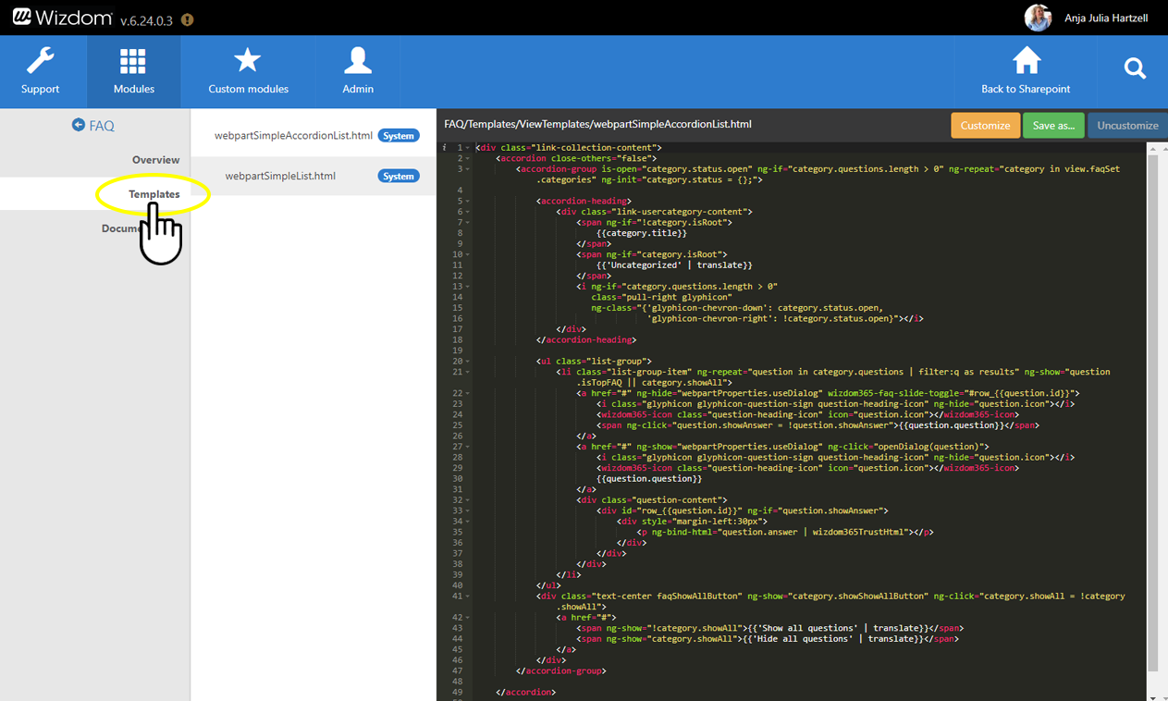
Task: Open Support via the wrench icon
Action: pyautogui.click(x=40, y=72)
